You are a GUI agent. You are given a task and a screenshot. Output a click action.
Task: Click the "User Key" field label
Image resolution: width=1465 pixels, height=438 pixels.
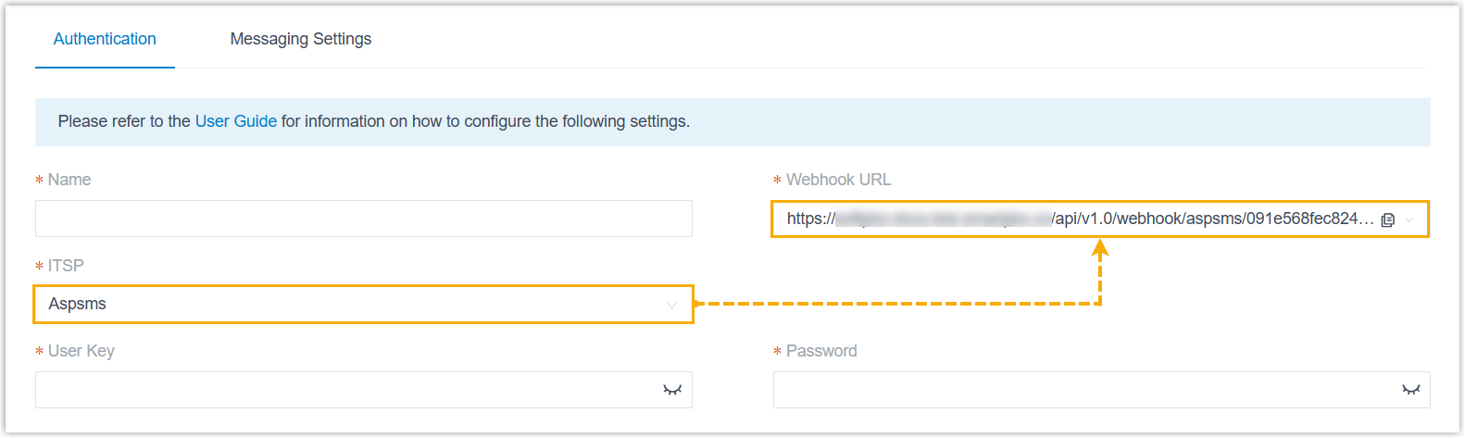81,351
